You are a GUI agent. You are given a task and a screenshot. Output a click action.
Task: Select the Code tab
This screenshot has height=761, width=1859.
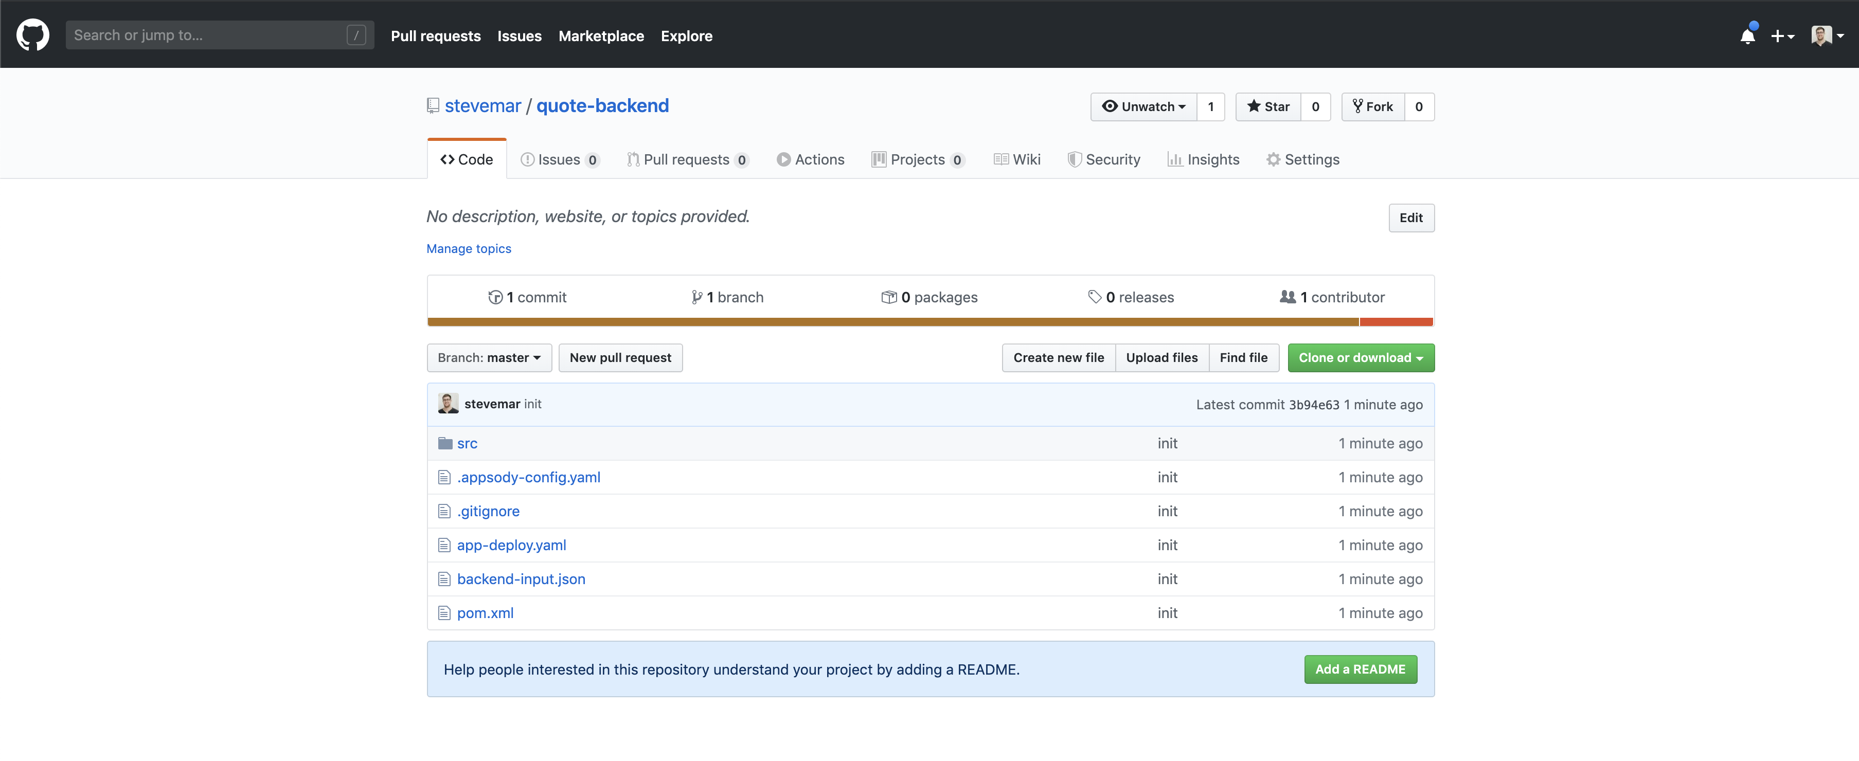coord(466,159)
